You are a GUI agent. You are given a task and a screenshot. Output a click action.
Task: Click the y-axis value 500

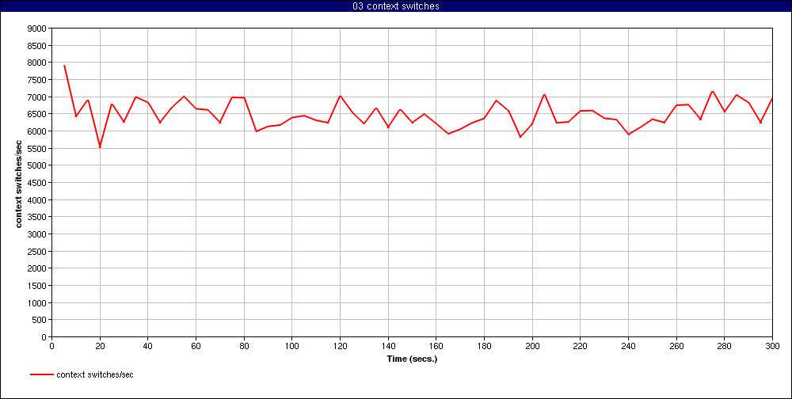pos(40,320)
